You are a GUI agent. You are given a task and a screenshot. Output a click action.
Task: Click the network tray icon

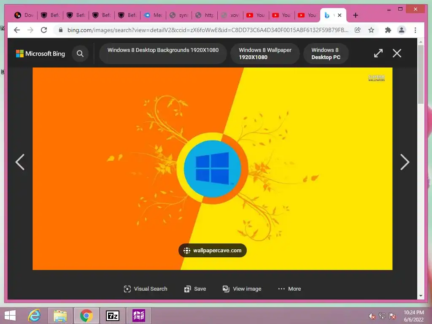click(382, 316)
